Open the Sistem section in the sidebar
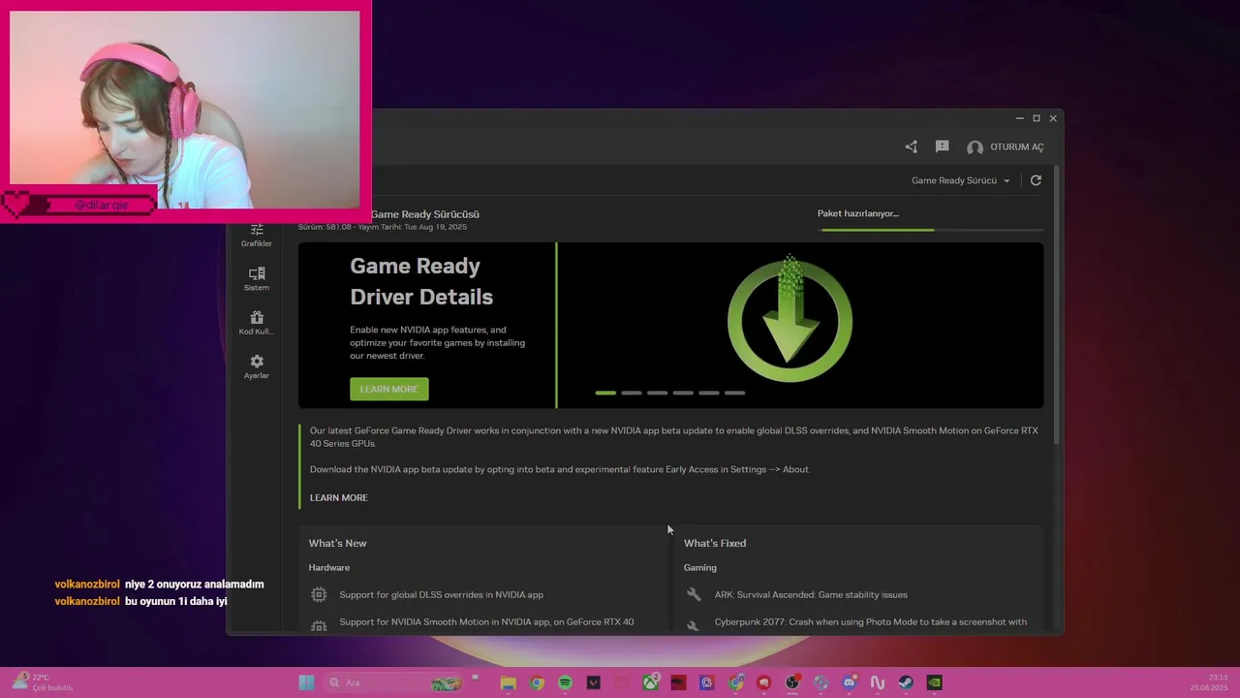The width and height of the screenshot is (1240, 698). coord(257,279)
